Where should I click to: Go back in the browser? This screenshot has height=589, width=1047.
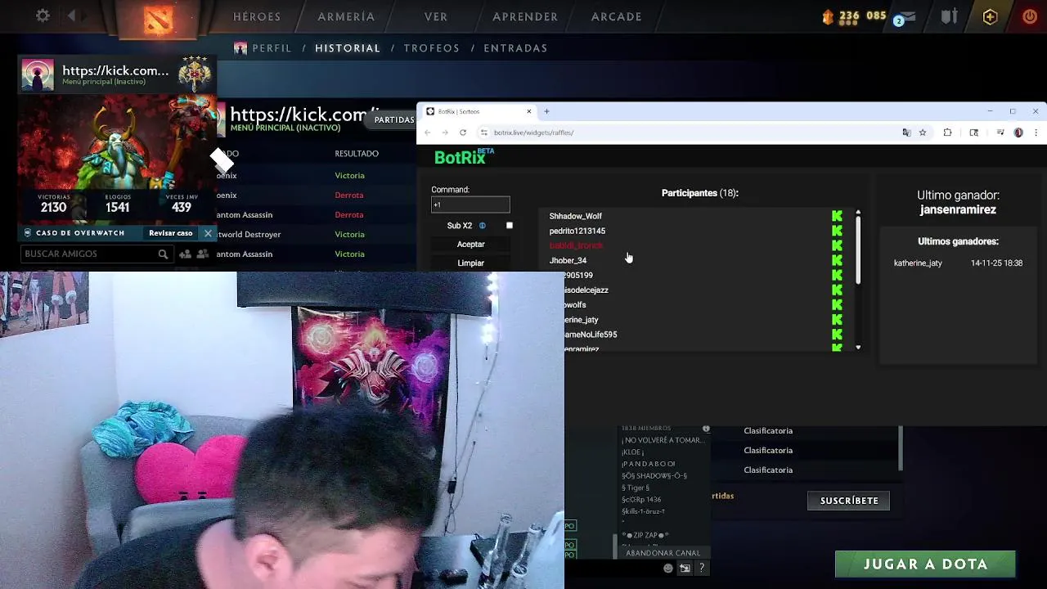427,133
